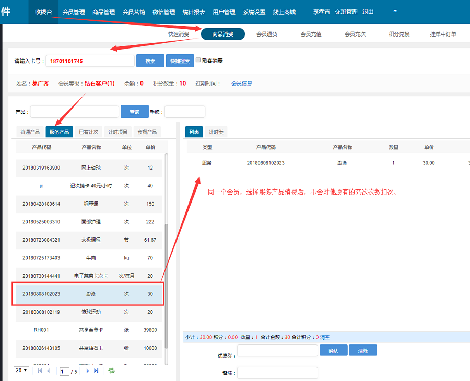The image size is (470, 381).
Task: Open the 积分兑换 tab
Action: [x=399, y=33]
